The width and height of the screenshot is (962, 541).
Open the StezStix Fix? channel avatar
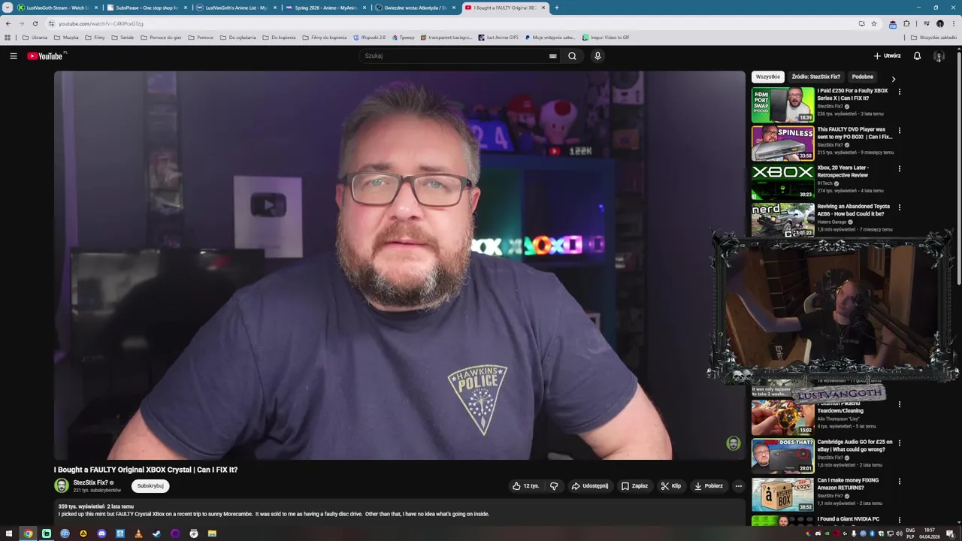point(62,486)
